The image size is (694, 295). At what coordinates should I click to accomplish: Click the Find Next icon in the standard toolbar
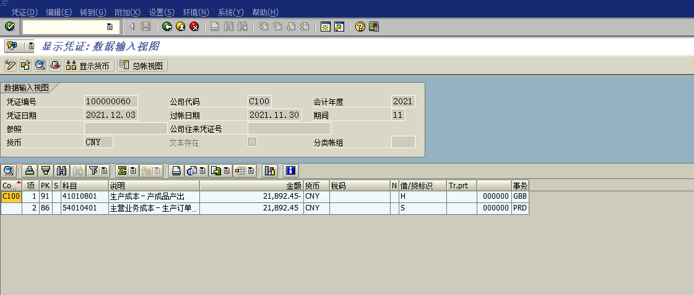tap(243, 27)
